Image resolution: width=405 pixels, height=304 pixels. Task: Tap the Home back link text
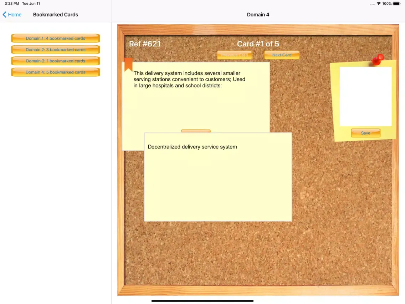(15, 15)
